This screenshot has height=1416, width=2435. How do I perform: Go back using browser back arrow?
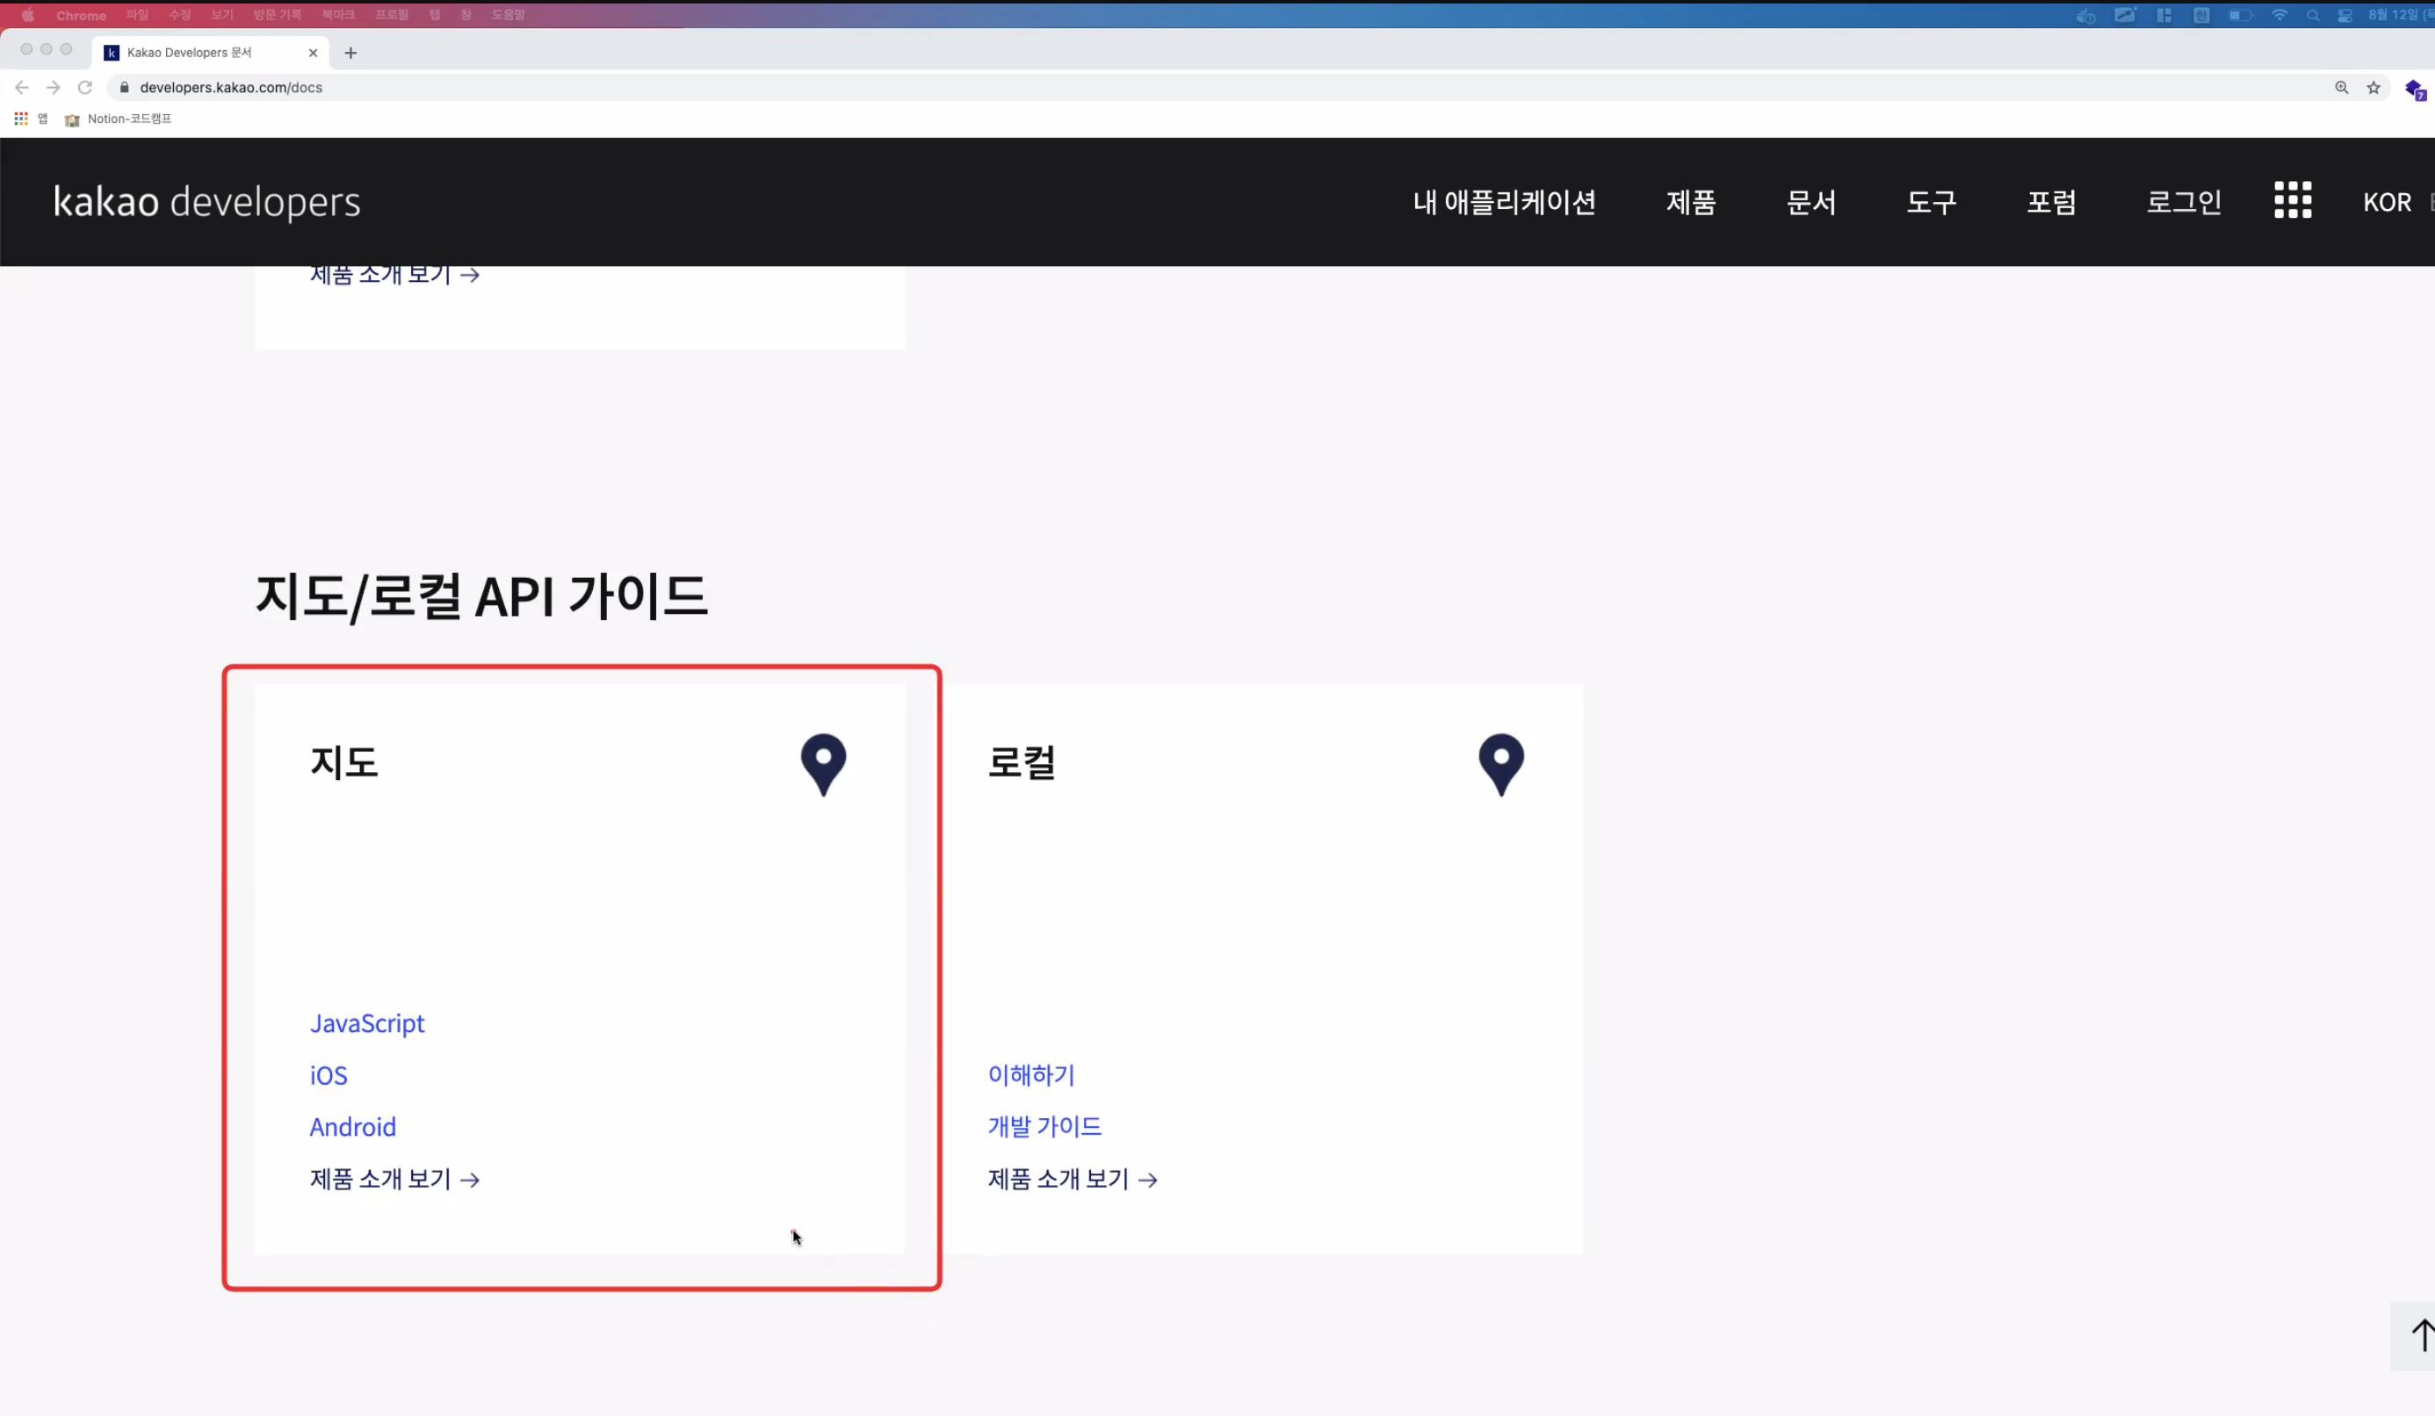tap(22, 88)
